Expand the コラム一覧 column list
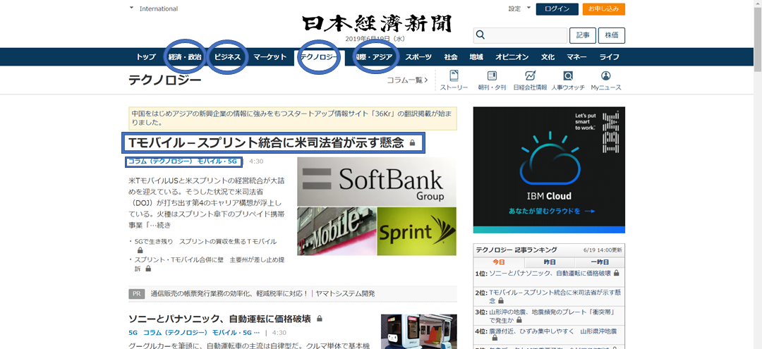This screenshot has width=762, height=349. click(x=407, y=80)
